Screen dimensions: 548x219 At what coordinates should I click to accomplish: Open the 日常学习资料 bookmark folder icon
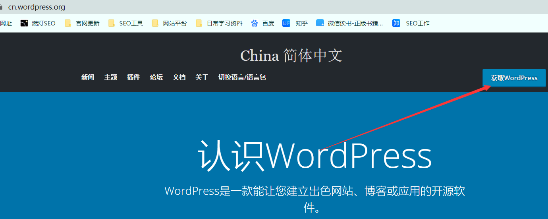click(x=199, y=23)
